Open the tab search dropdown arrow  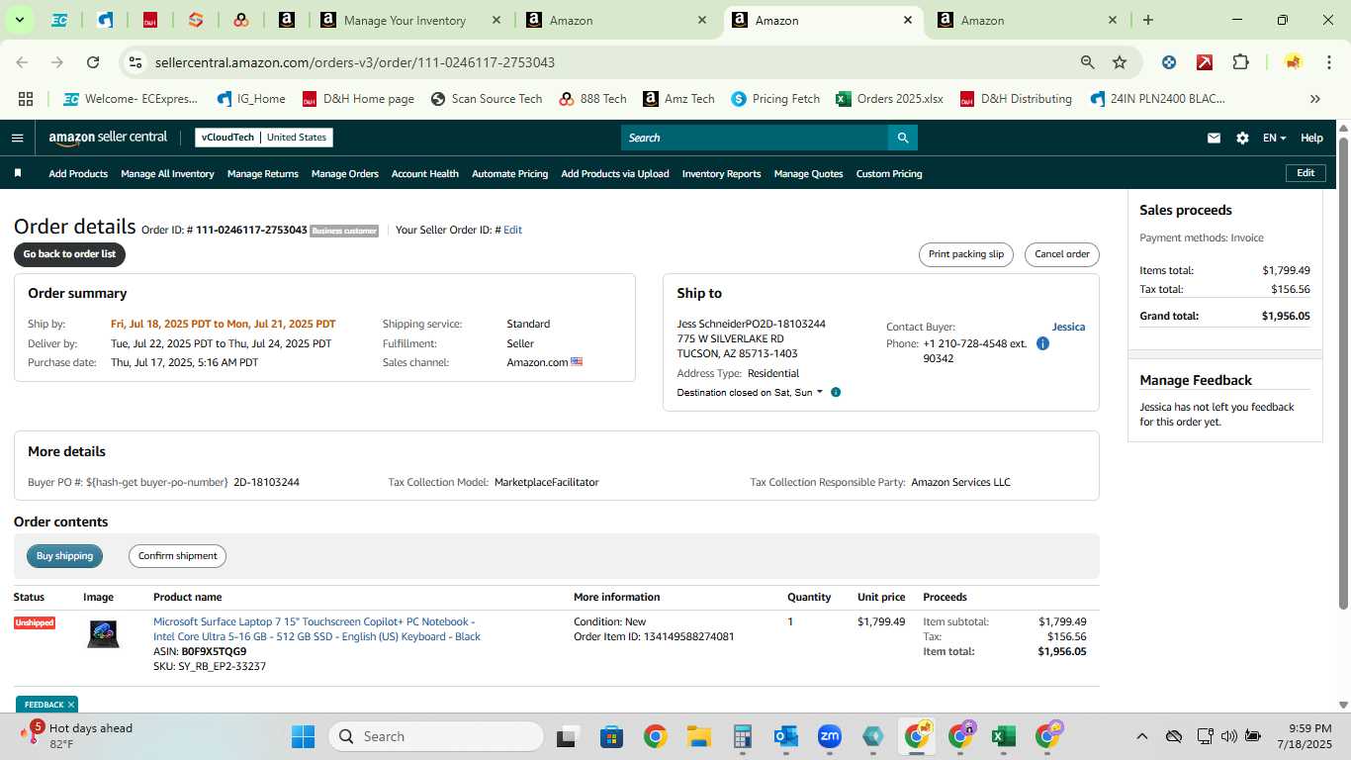[19, 20]
